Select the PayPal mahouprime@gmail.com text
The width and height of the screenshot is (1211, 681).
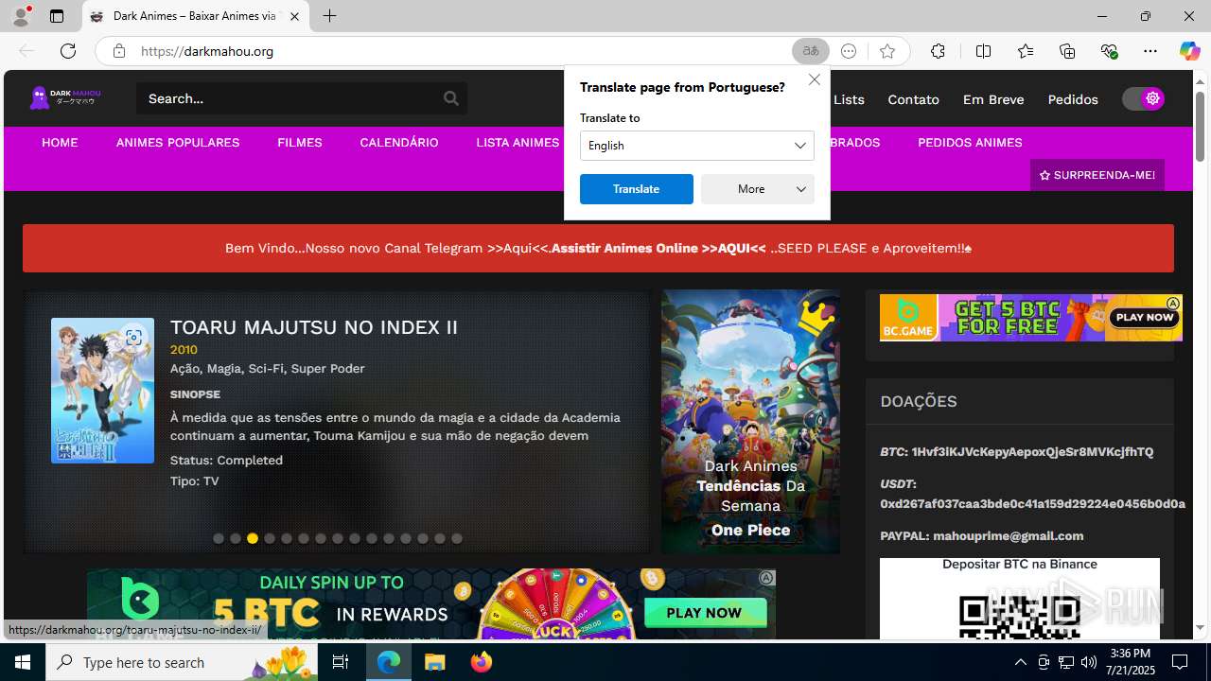pos(1008,536)
